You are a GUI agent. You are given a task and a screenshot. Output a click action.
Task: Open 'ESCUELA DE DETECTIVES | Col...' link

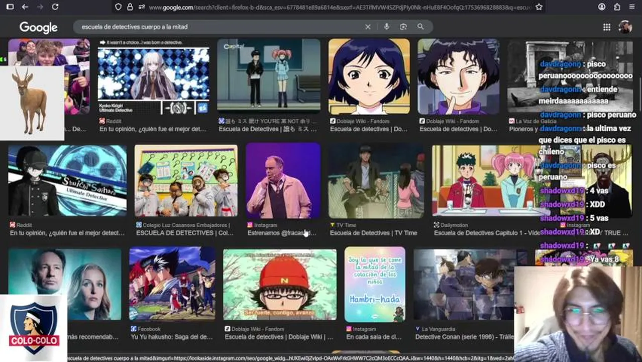185,233
